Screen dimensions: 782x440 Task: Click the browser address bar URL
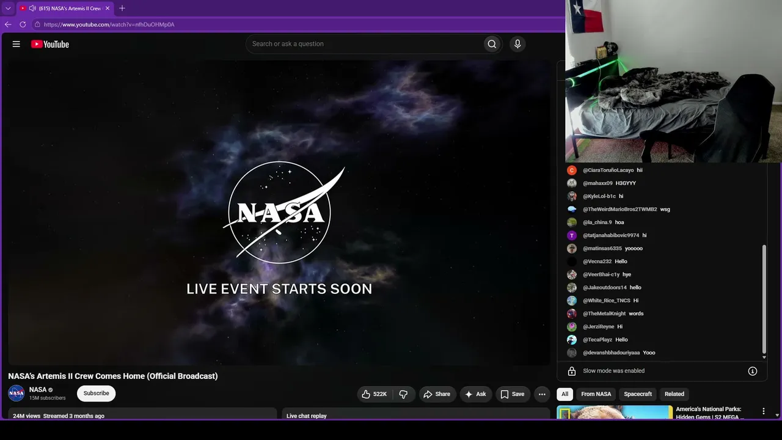click(109, 24)
